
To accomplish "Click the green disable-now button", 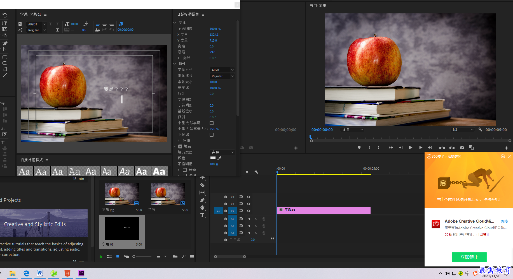I will pos(469,257).
